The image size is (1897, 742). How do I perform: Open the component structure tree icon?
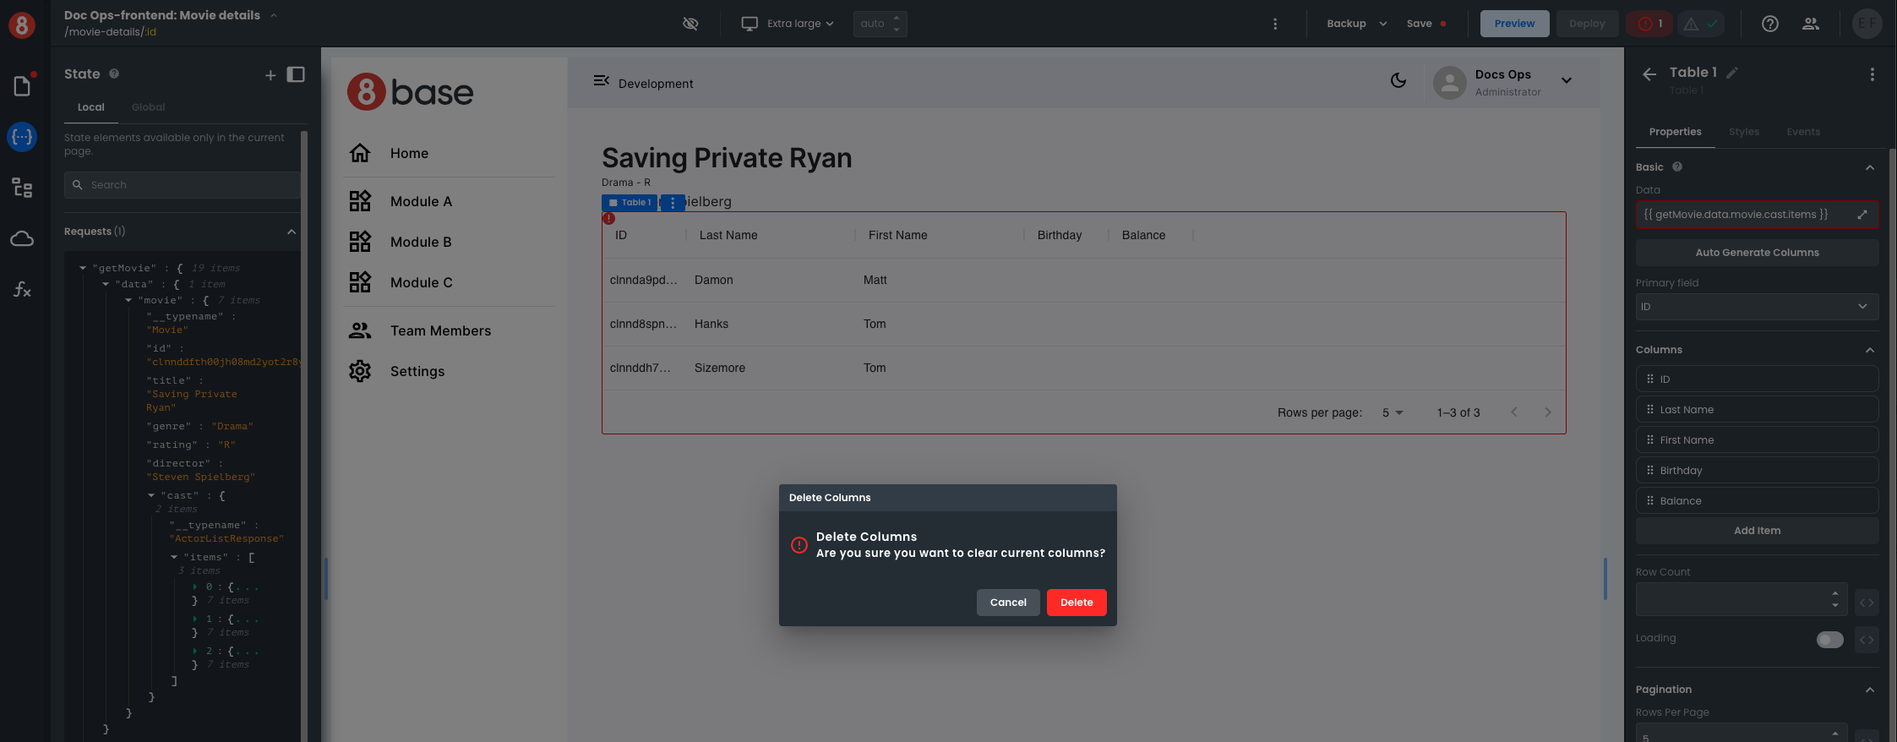(x=22, y=188)
